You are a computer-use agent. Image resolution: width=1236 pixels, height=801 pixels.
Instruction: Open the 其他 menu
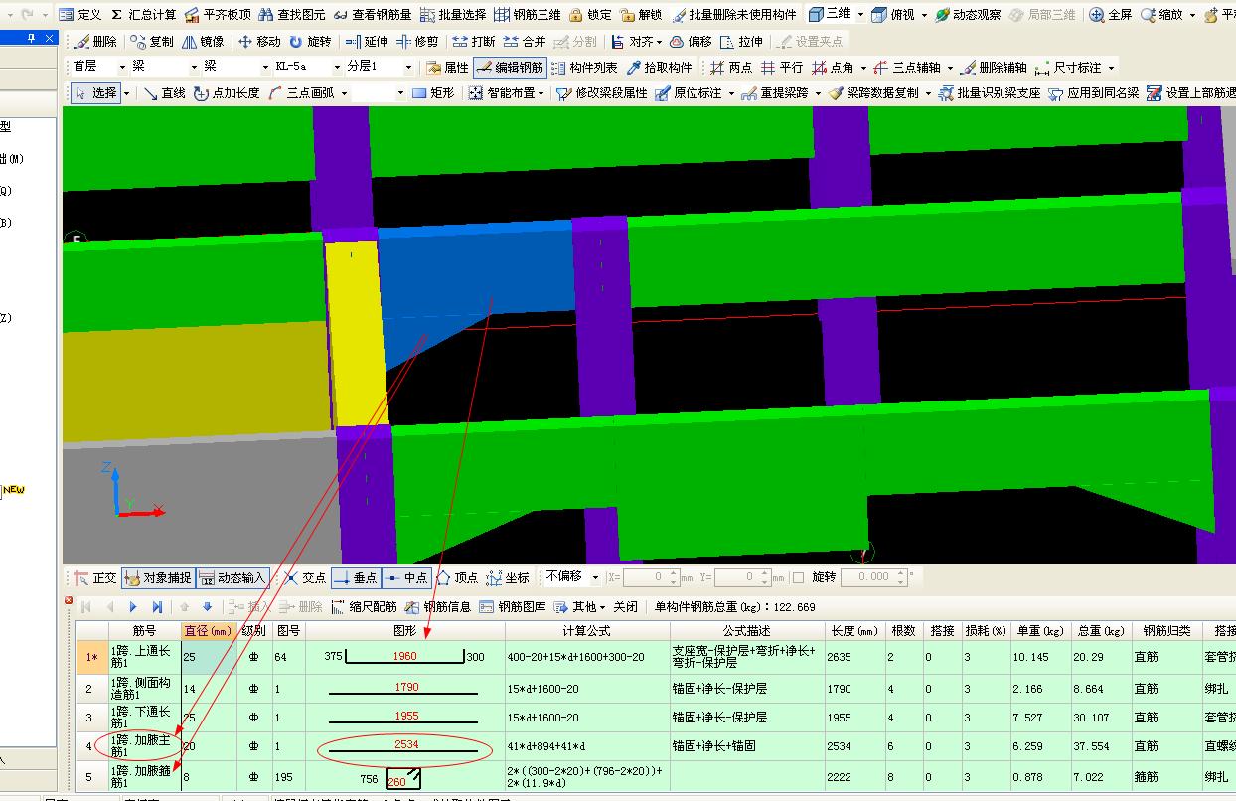click(x=580, y=606)
